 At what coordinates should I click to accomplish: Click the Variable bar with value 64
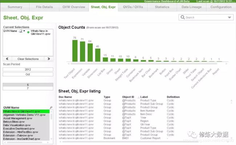(90, 52)
